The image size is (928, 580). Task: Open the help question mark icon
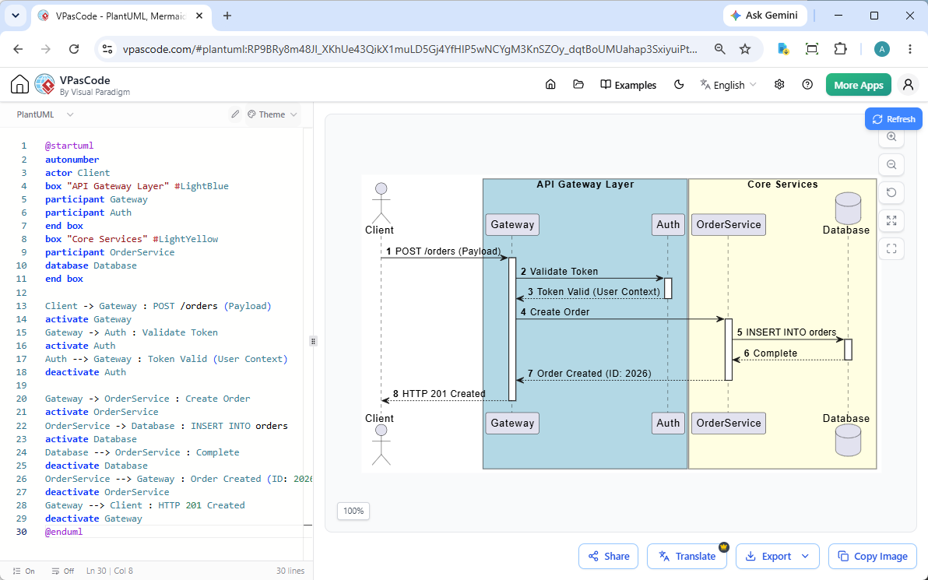[807, 85]
